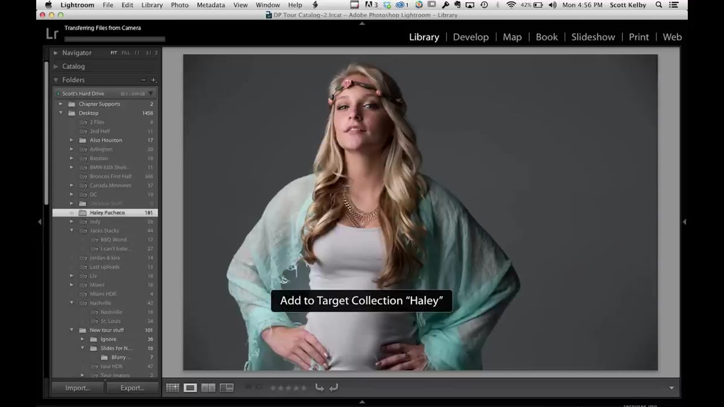Open Survey view icon
This screenshot has width=724, height=407.
coord(227,388)
